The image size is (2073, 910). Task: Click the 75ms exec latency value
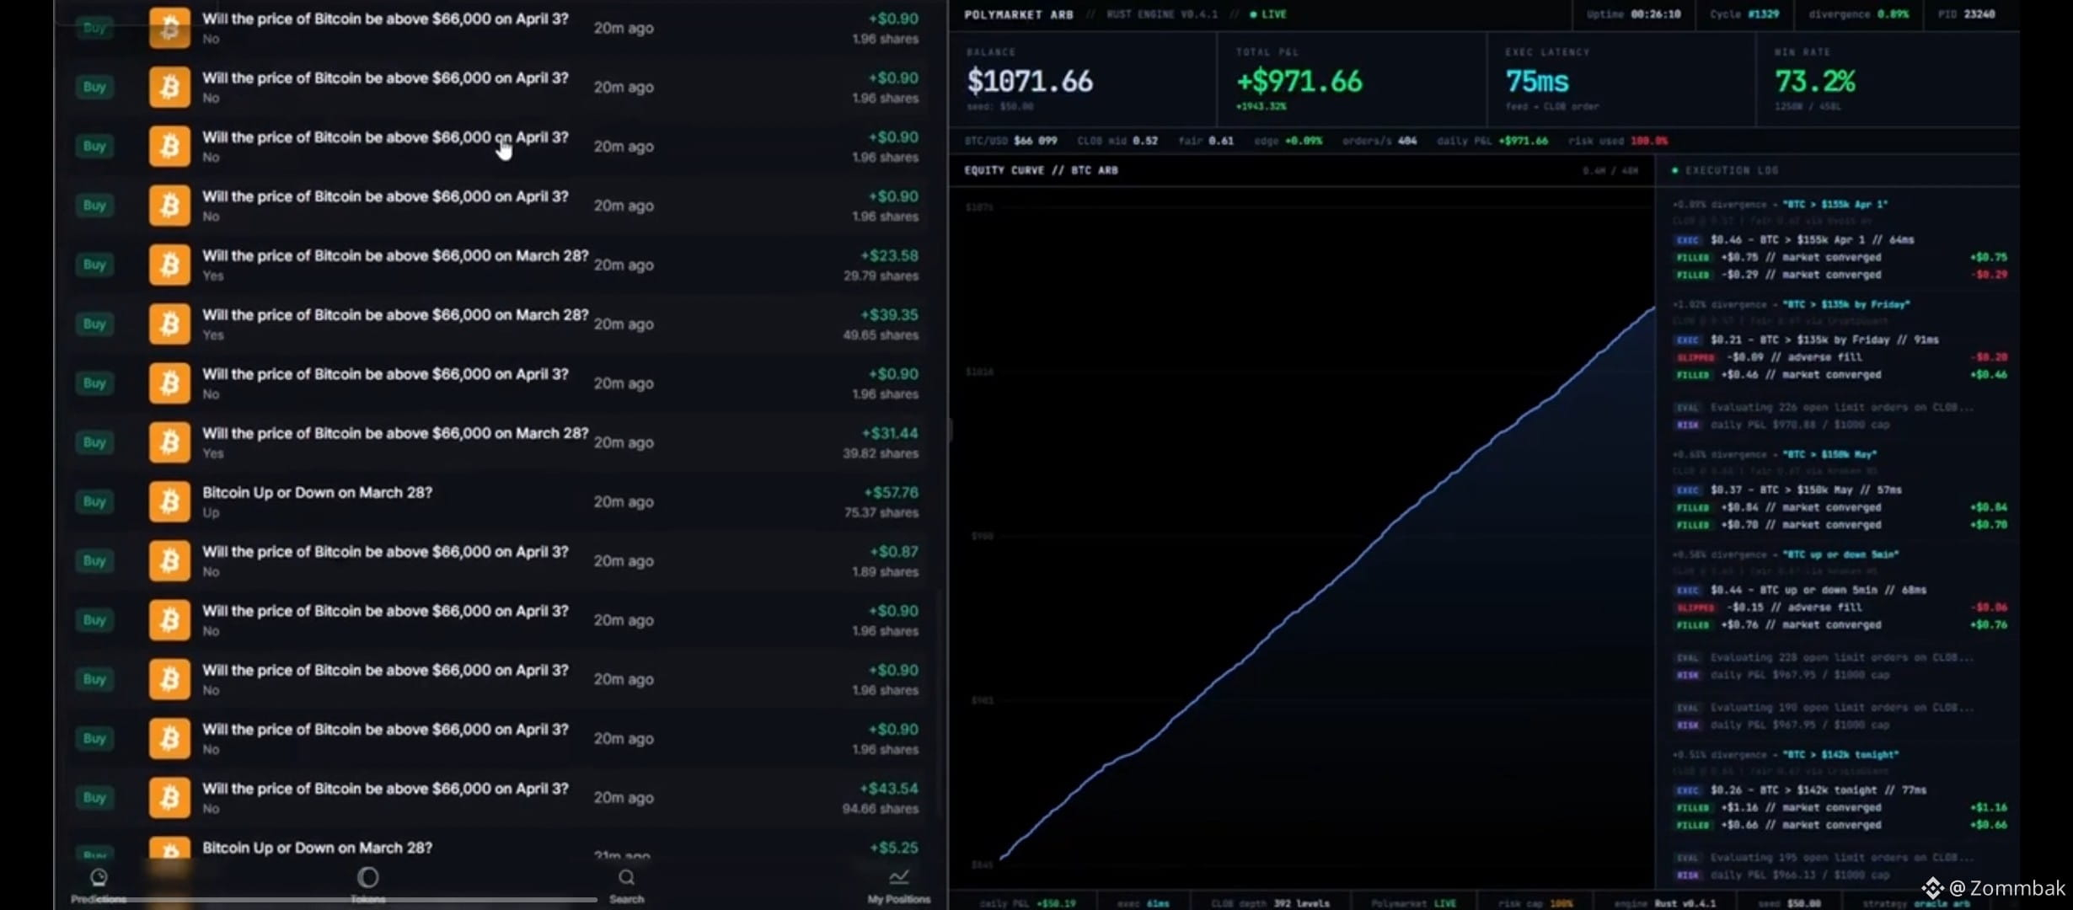click(1537, 81)
